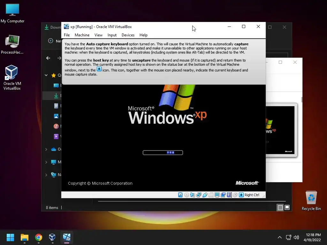The image size is (327, 245).
Task: Expand the Network node in File Explorer sidebar
Action: coord(46,175)
